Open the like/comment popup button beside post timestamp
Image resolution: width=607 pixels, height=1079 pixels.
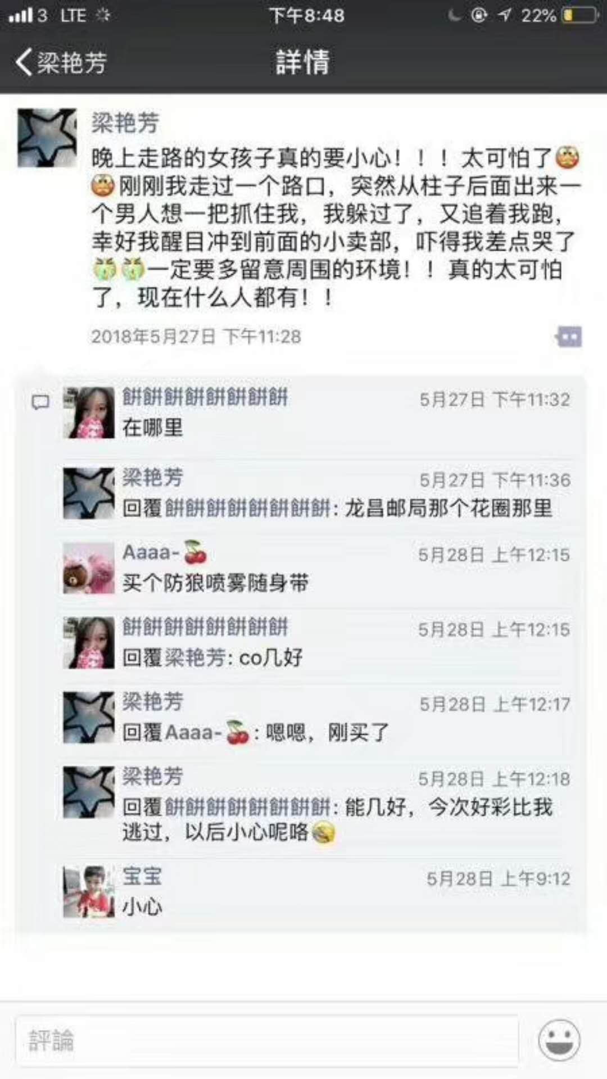point(569,337)
